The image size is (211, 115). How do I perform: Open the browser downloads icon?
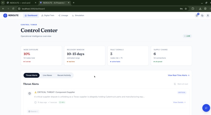[200, 9]
